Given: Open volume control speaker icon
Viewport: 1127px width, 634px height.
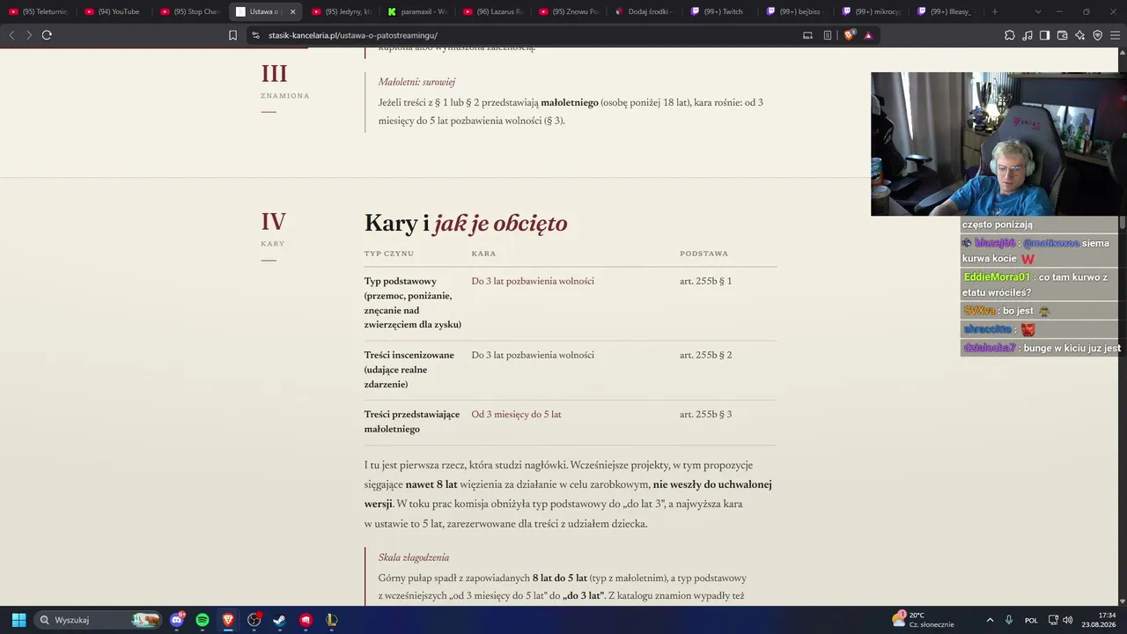Looking at the screenshot, I should [x=1067, y=620].
